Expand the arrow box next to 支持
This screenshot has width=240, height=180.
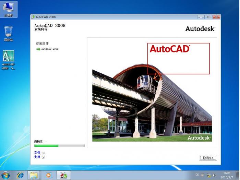point(43,157)
